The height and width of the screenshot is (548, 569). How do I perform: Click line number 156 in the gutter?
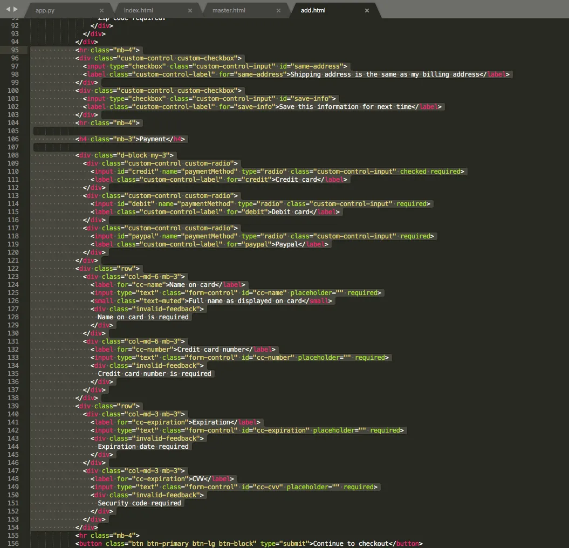click(x=13, y=544)
